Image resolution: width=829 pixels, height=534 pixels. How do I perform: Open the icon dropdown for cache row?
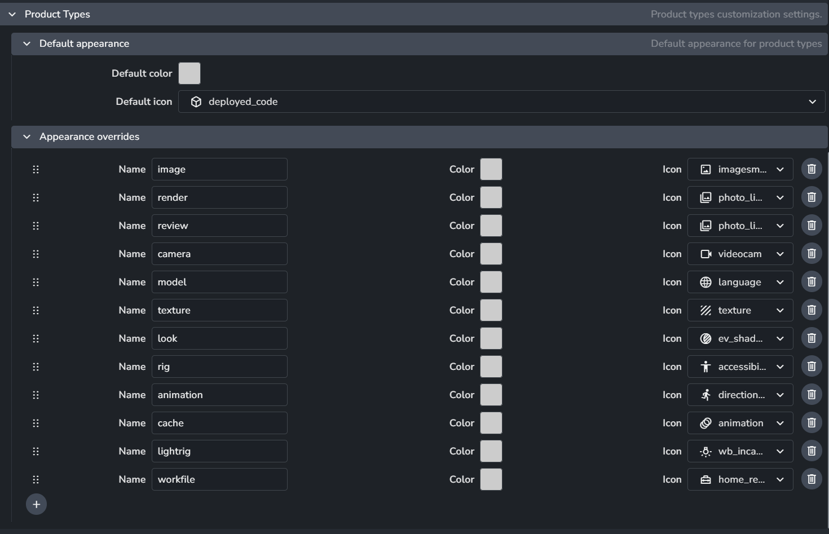(x=740, y=423)
